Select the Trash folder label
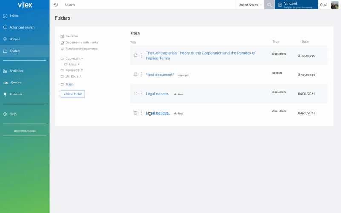The image size is (341, 213). click(x=69, y=84)
